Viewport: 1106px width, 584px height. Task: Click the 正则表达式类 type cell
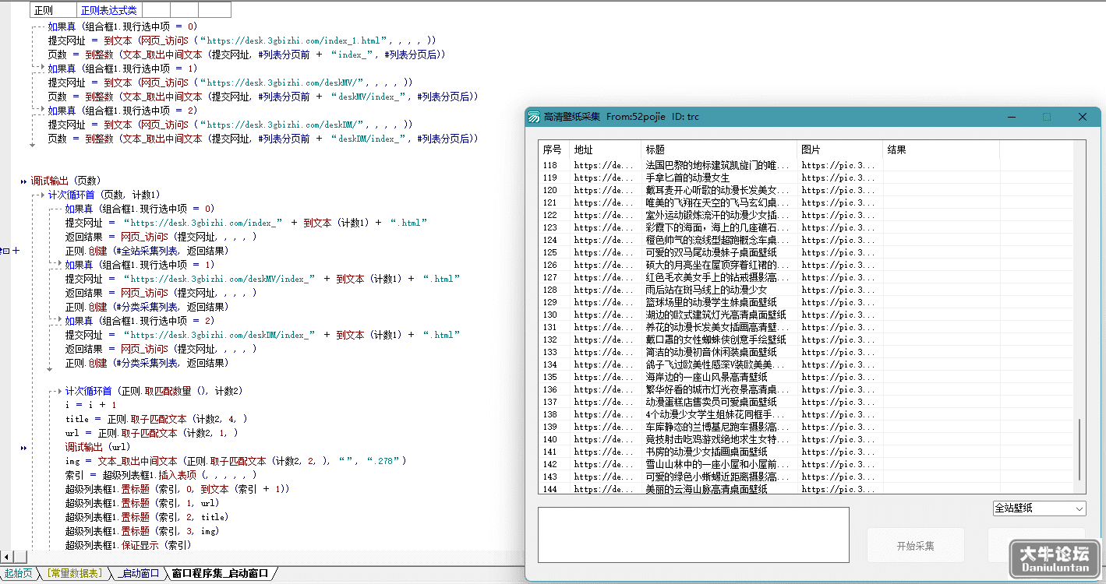108,10
